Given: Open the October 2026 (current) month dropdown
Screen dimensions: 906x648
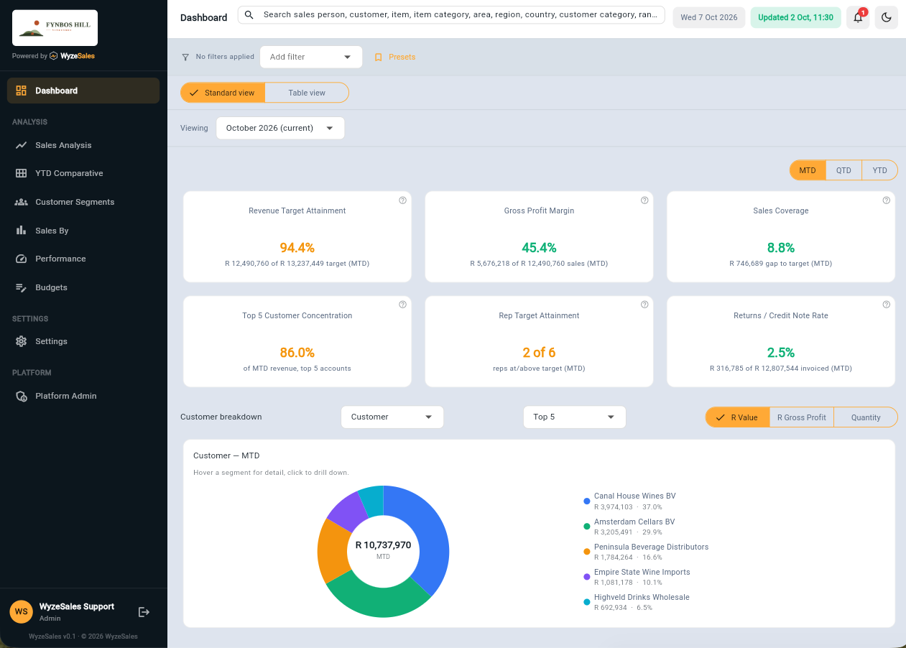Looking at the screenshot, I should click(x=280, y=128).
